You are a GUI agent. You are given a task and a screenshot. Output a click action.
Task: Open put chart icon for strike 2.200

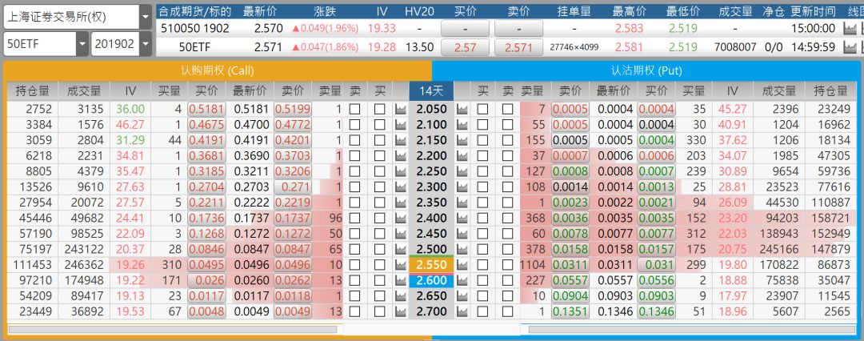click(x=462, y=156)
